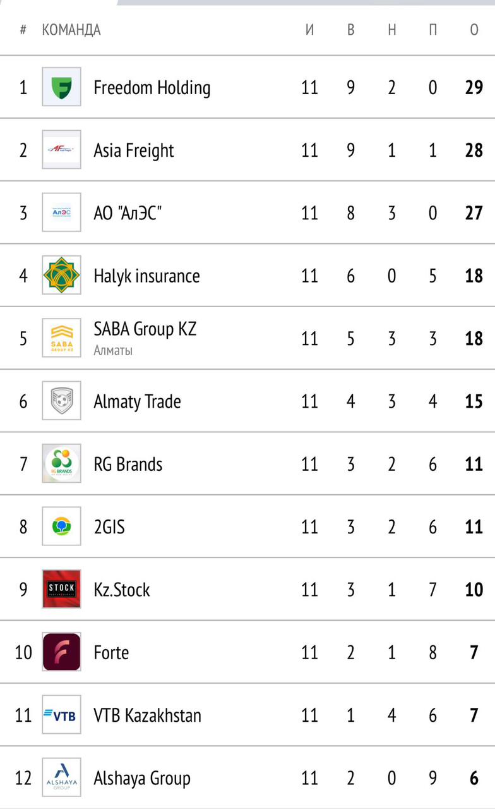The width and height of the screenshot is (495, 809).
Task: Click the Forte team logo
Action: tap(61, 652)
